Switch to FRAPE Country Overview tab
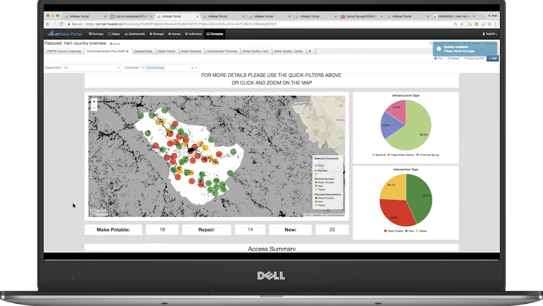This screenshot has height=306, width=543. tap(64, 51)
